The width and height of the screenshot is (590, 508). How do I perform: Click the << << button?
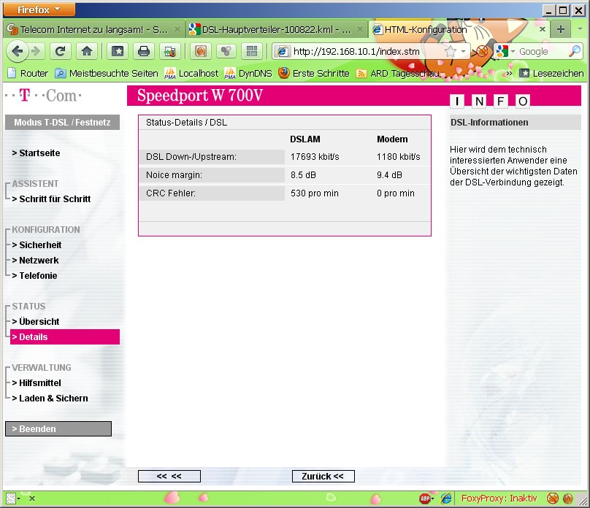[169, 477]
